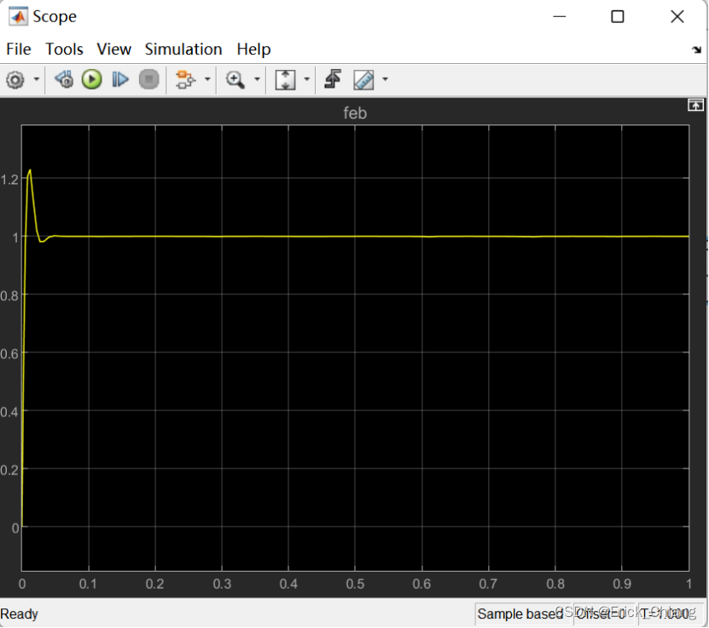
Task: Click the 'feb' plot title
Action: [355, 113]
